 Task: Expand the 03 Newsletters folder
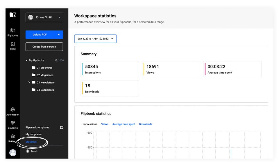[x=29, y=82]
